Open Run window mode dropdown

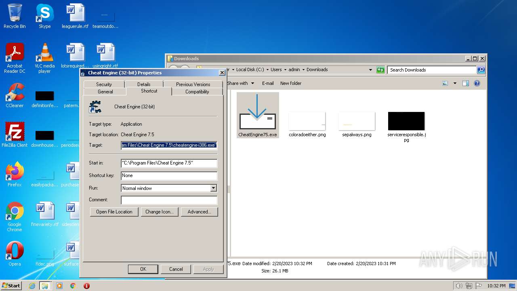213,188
